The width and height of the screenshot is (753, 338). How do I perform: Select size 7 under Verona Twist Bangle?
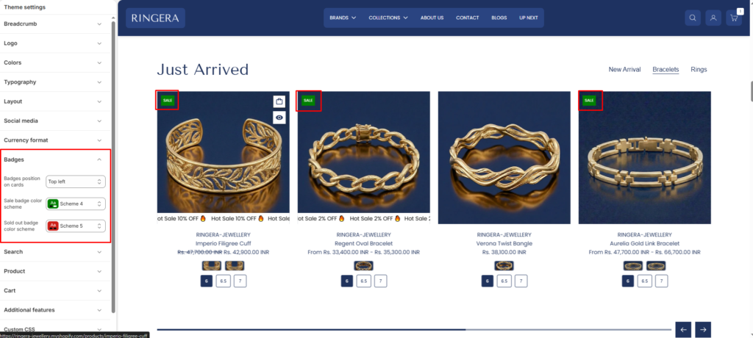click(x=521, y=281)
